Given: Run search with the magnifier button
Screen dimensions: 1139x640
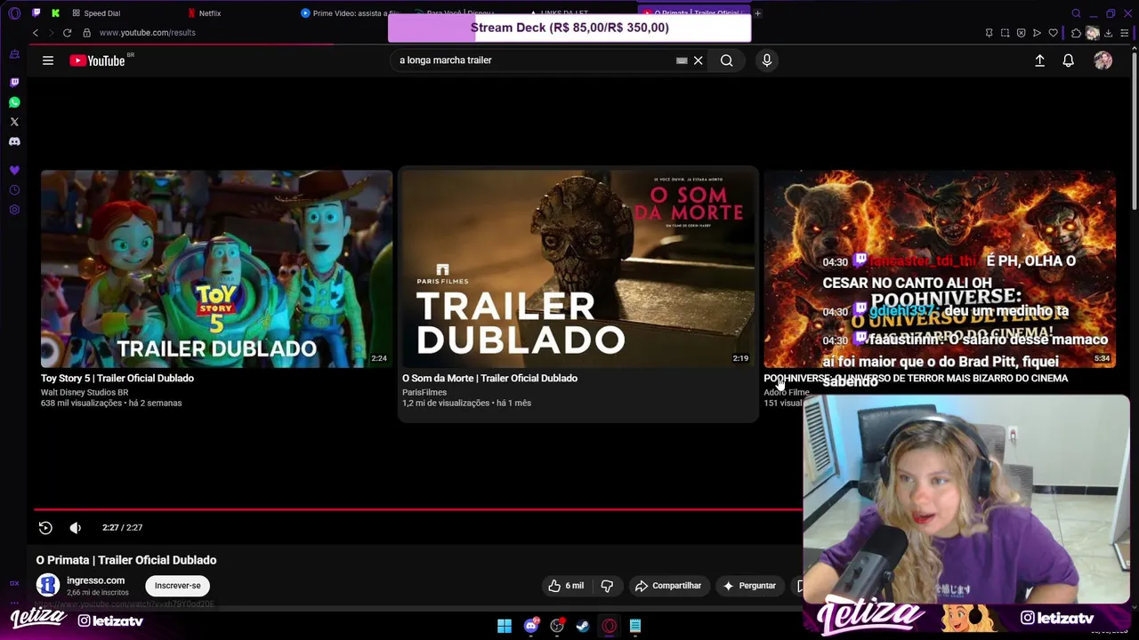Looking at the screenshot, I should (727, 60).
